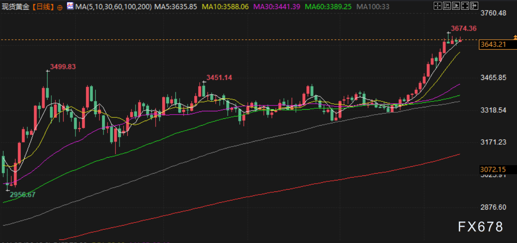Click the orange 3072.15 price marker on axis

pos(493,169)
